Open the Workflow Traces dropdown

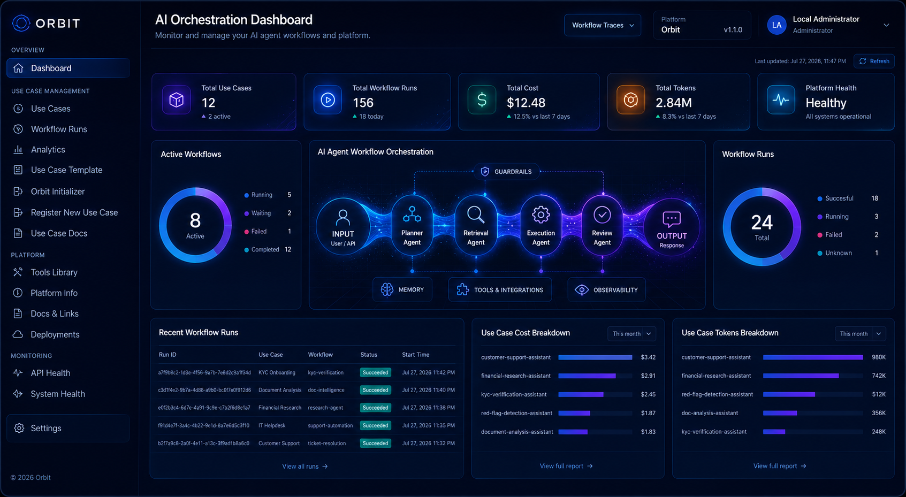click(x=603, y=25)
